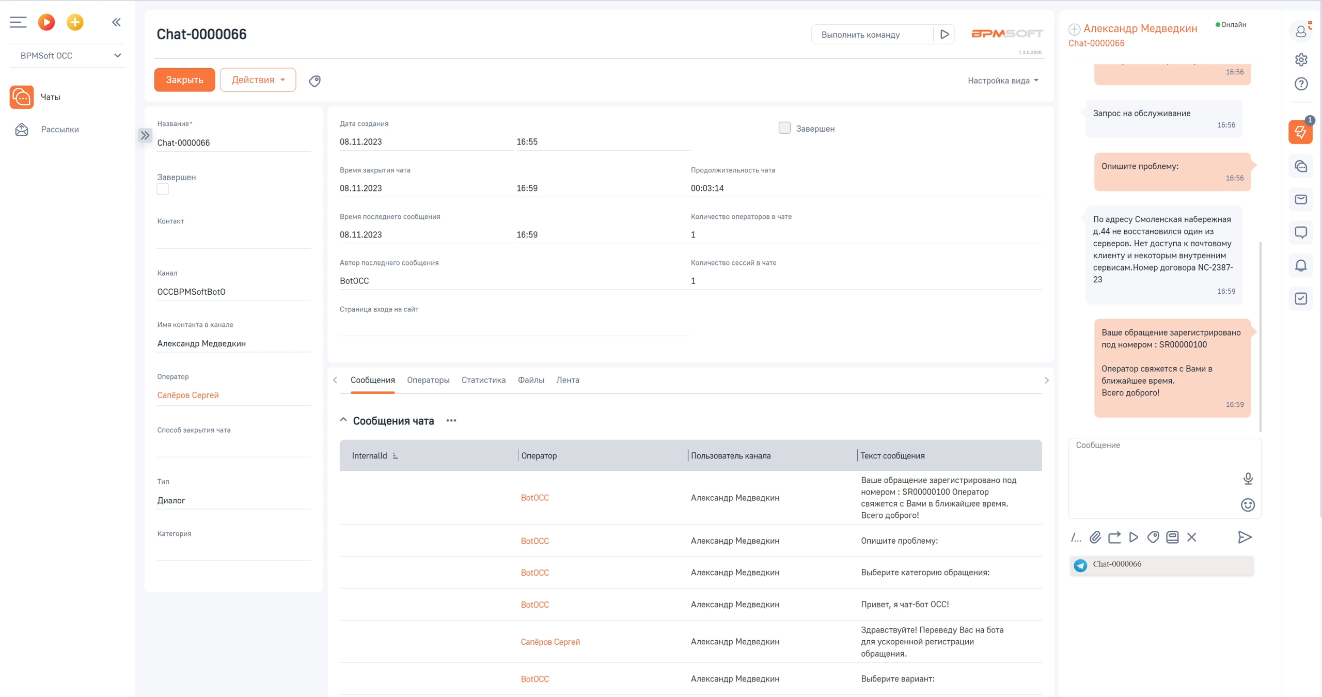Click the paperclip attach file icon

1095,537
